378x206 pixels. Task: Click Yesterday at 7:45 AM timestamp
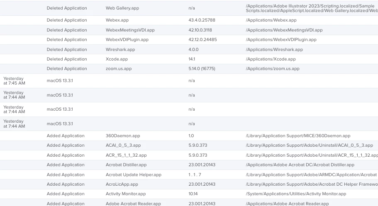click(14, 81)
